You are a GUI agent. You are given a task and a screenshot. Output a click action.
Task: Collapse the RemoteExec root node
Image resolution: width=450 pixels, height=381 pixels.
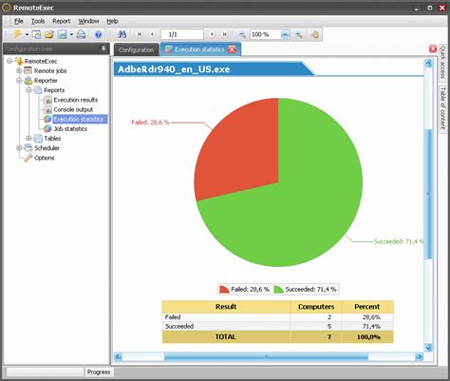[9, 61]
